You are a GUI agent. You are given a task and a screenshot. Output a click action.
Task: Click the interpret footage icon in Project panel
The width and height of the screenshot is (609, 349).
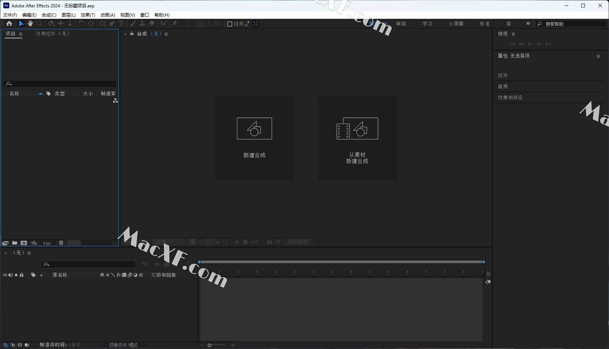(5, 243)
